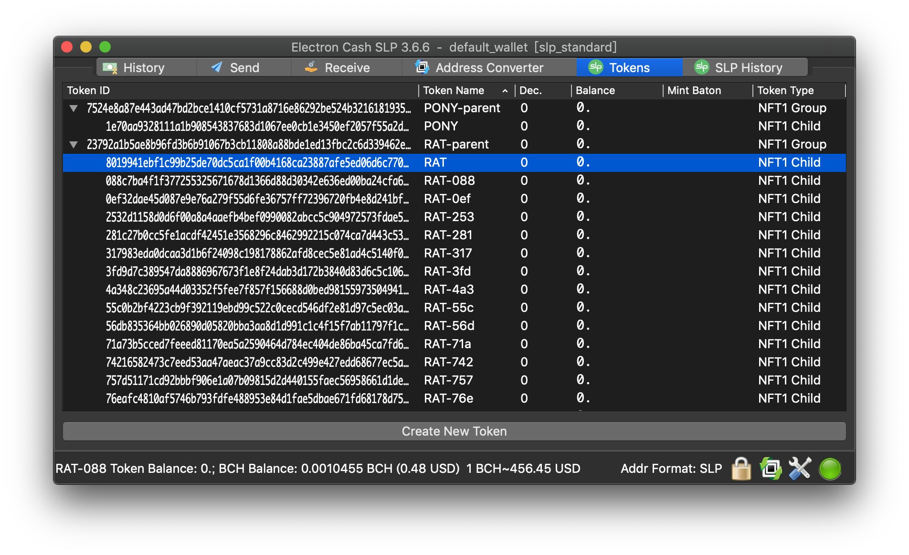
Task: Collapse the RAT-parent token group
Action: tap(74, 144)
